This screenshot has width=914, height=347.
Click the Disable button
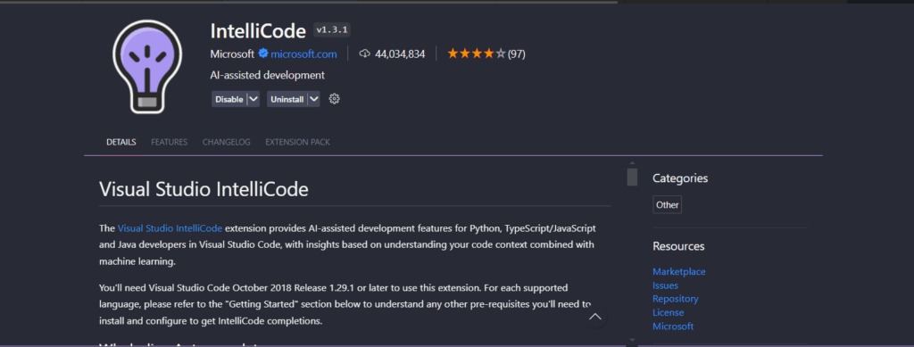pyautogui.click(x=229, y=99)
